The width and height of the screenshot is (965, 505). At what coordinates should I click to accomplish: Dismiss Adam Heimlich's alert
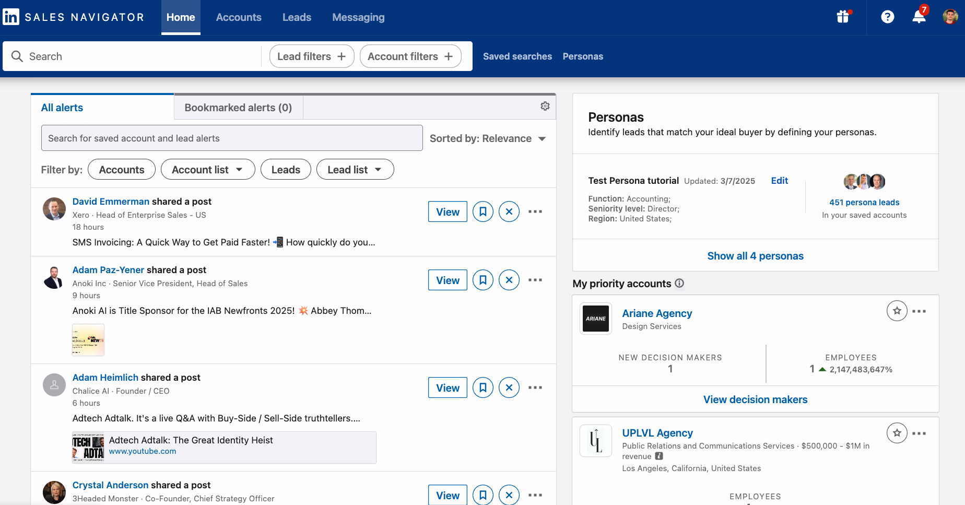pos(509,387)
